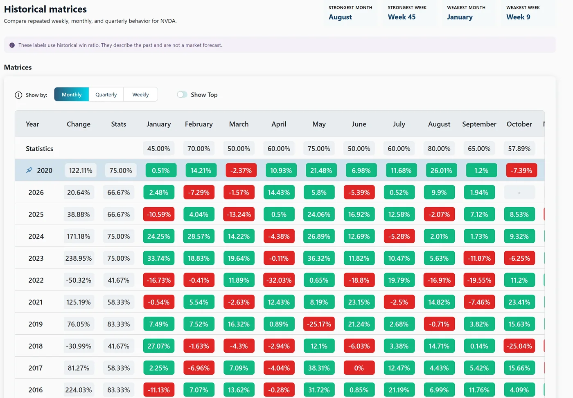This screenshot has height=398, width=573.
Task: Click the 2026 October empty dash cell
Action: pos(519,192)
